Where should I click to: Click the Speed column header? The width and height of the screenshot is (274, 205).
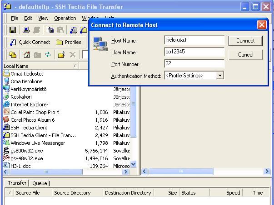(226, 193)
